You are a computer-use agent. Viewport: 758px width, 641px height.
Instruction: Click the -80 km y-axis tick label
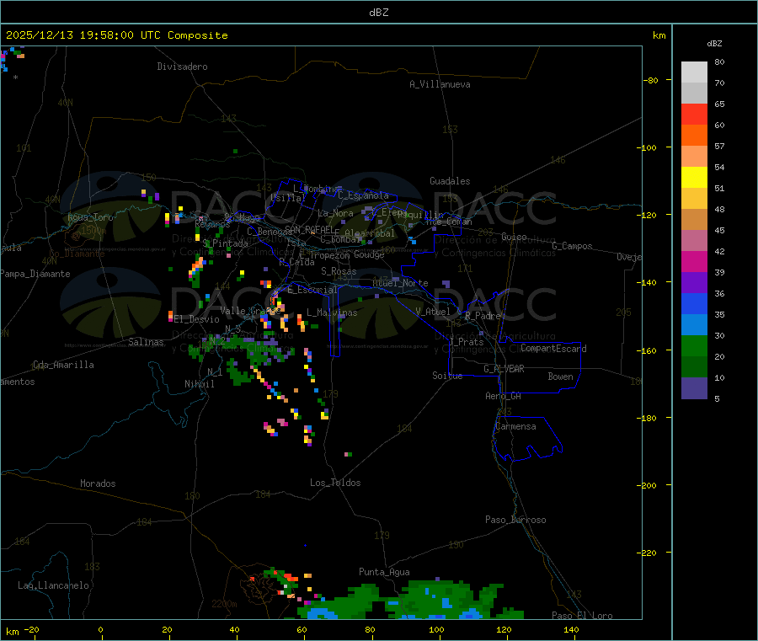point(649,80)
